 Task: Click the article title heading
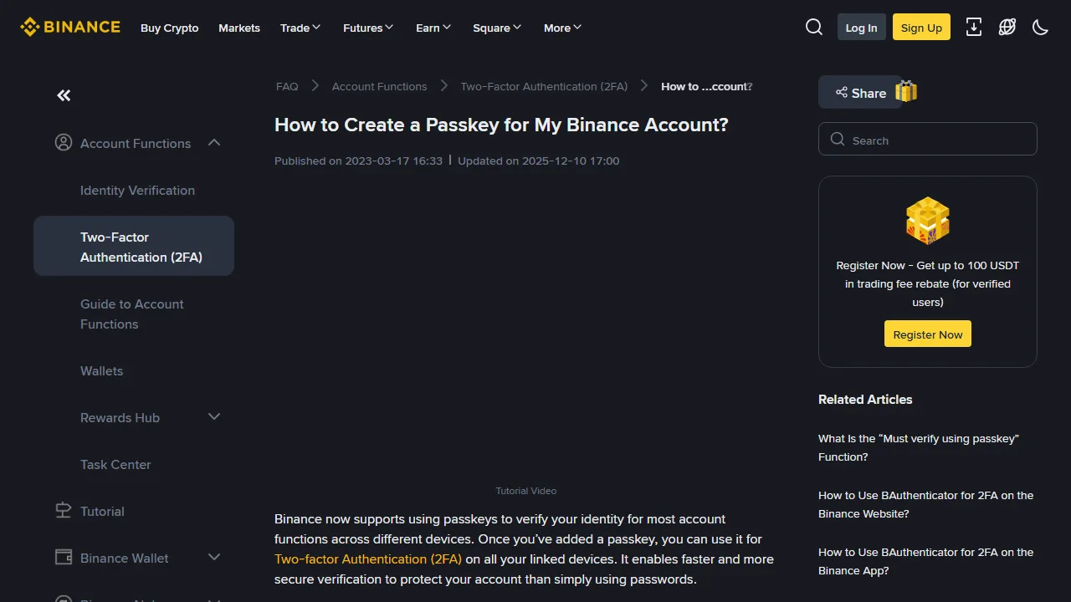click(501, 125)
